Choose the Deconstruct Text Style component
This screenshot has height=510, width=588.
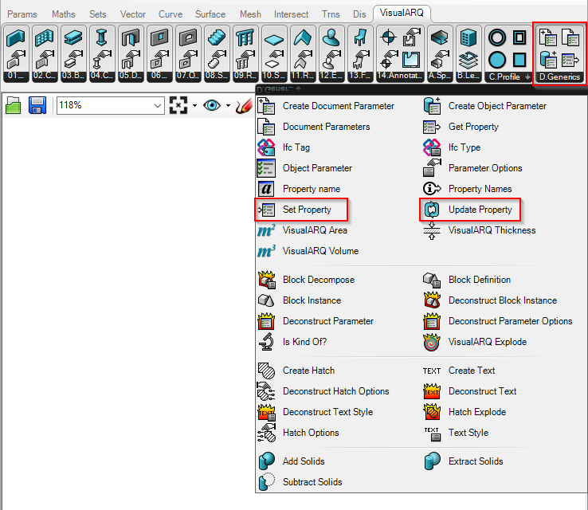[316, 412]
